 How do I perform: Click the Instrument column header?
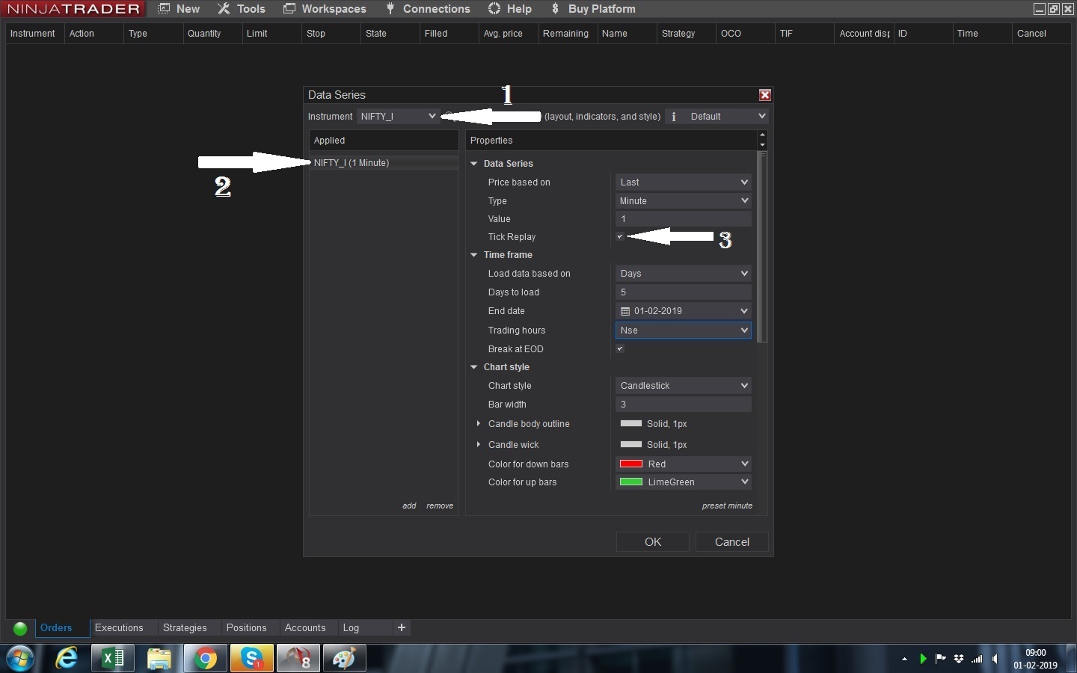tap(33, 34)
